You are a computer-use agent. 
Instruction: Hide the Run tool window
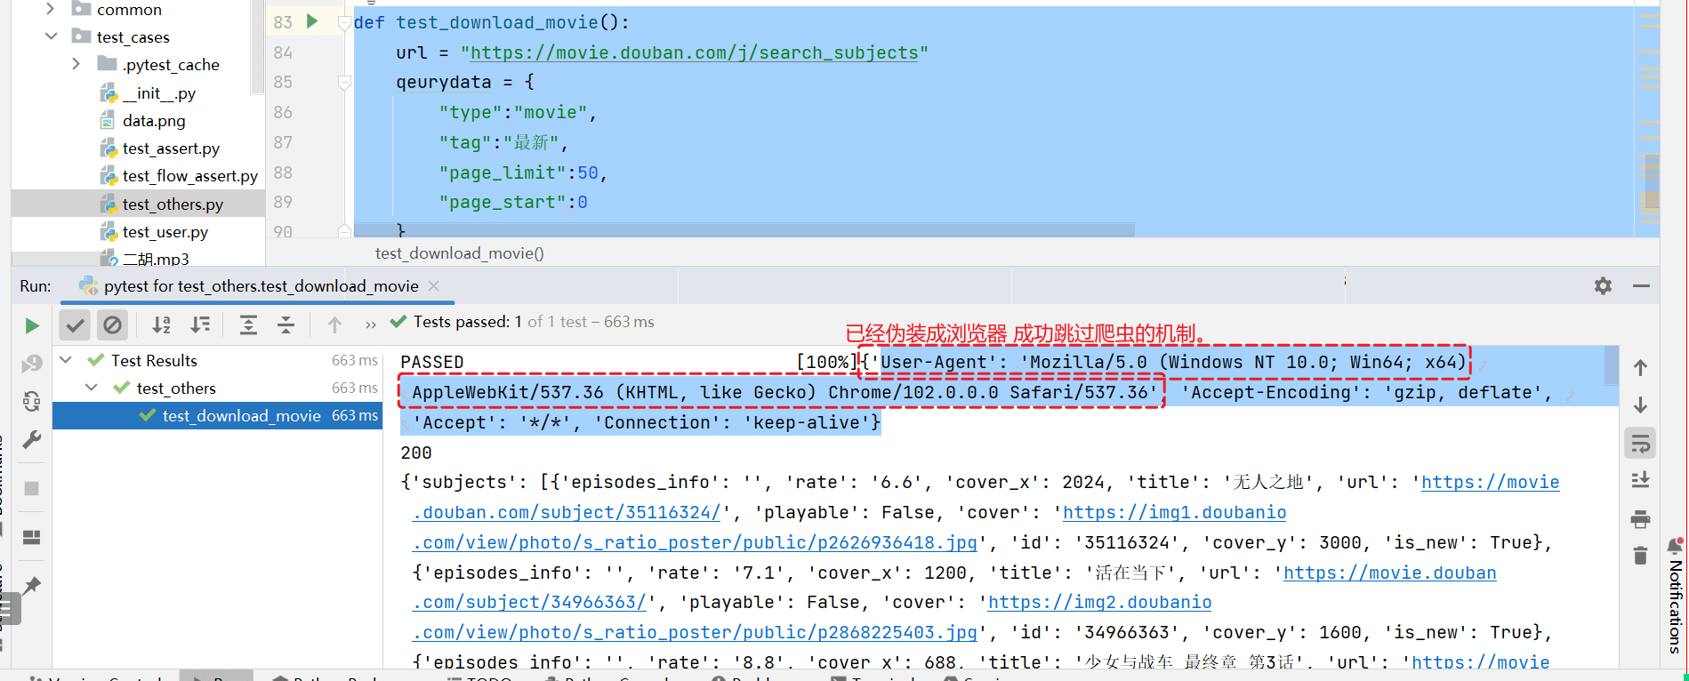(1642, 285)
